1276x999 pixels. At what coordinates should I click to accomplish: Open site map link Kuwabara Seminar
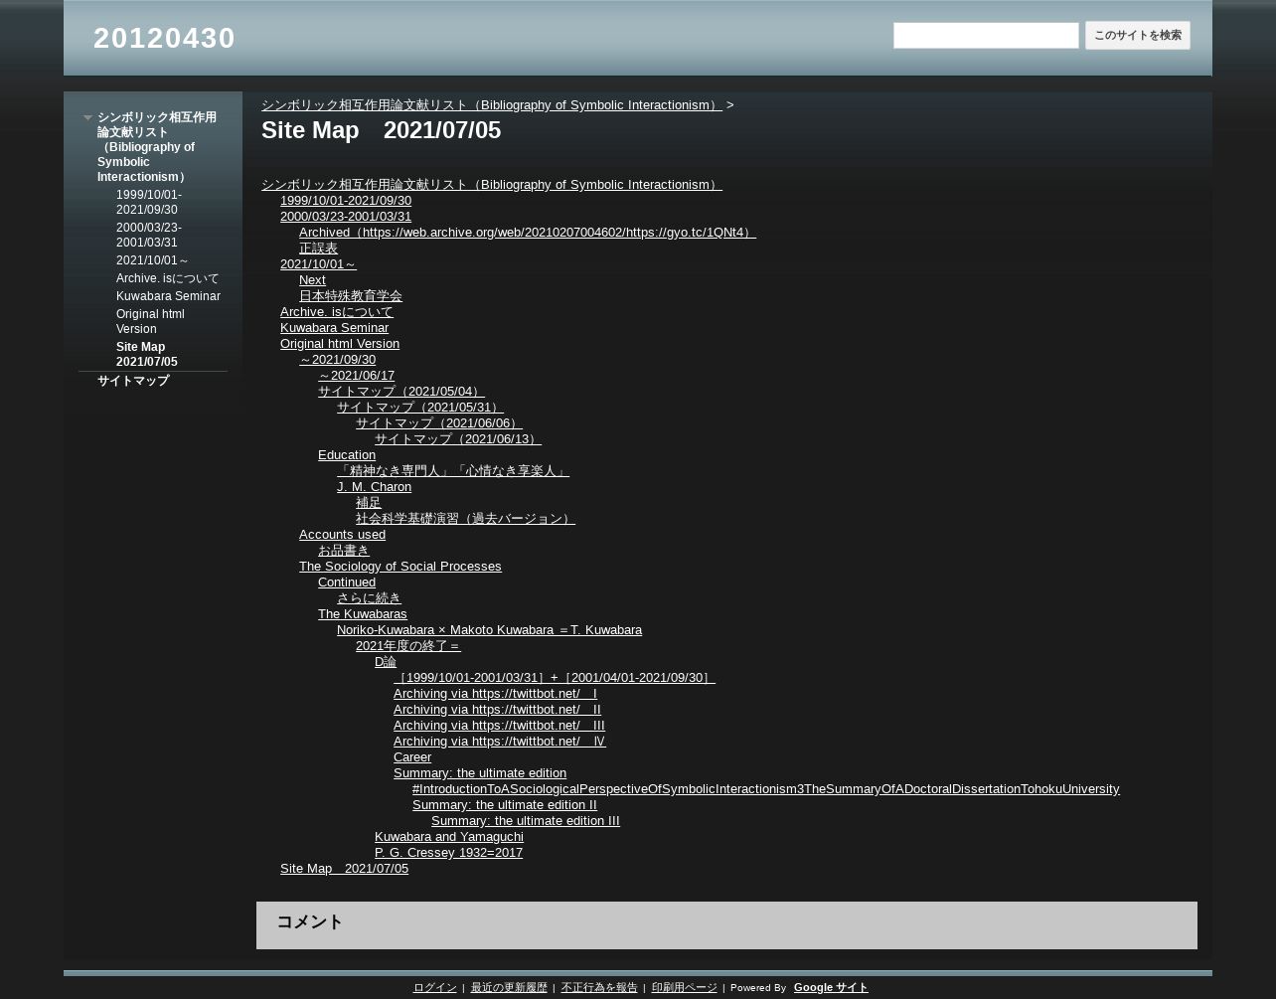334,327
